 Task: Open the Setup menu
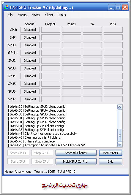tap(22, 15)
